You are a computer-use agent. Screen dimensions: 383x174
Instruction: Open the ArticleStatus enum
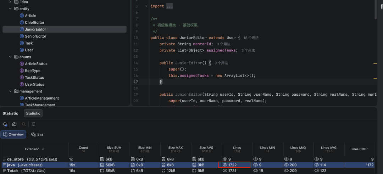[x=36, y=64]
